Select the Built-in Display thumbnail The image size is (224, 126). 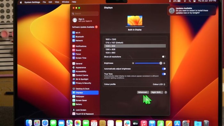135,21
